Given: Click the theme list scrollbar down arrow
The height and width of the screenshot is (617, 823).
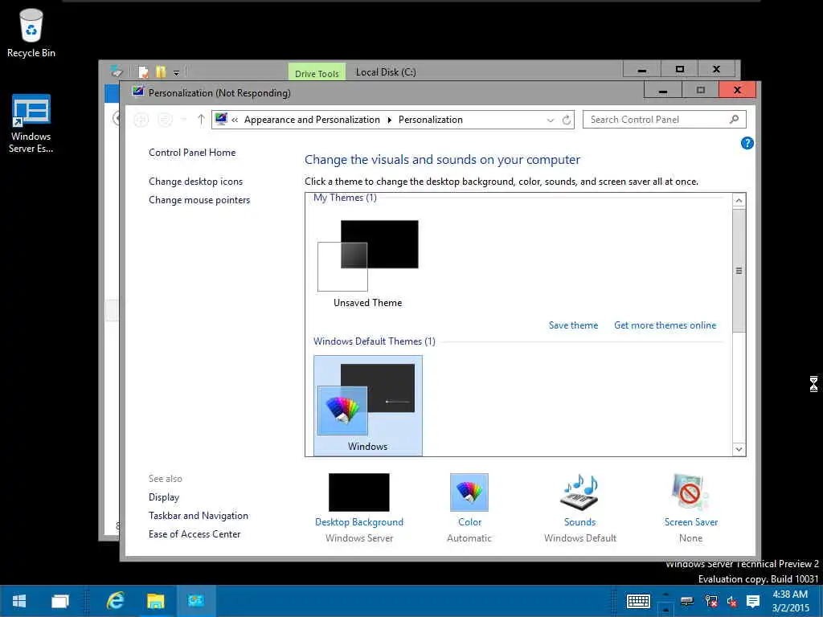Looking at the screenshot, I should (x=739, y=449).
